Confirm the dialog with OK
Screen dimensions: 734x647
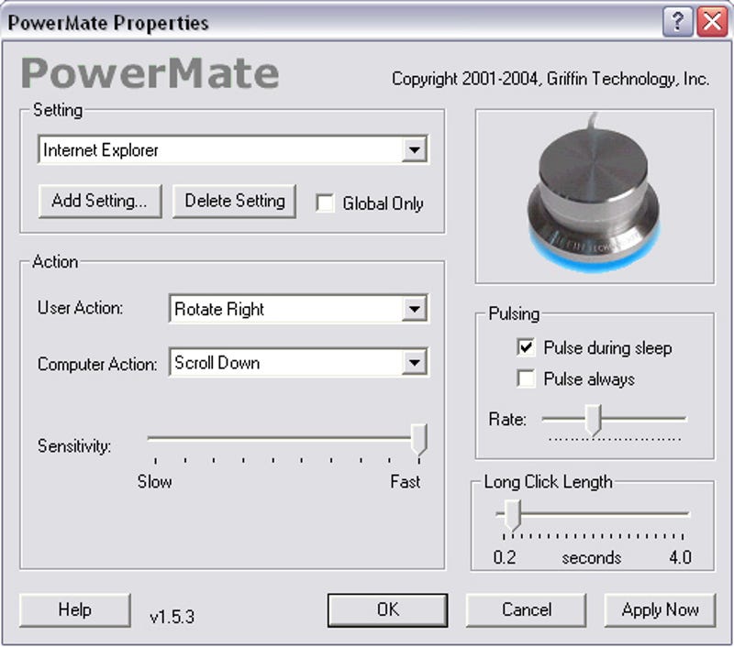(387, 610)
